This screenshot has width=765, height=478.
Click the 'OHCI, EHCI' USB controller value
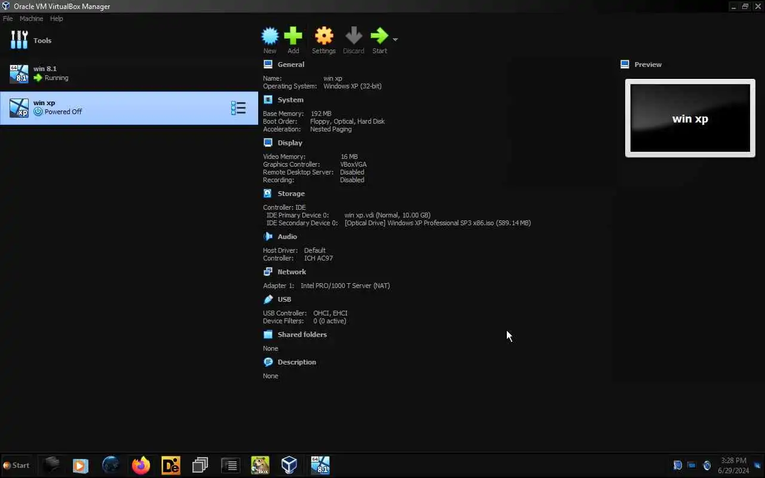coord(331,313)
